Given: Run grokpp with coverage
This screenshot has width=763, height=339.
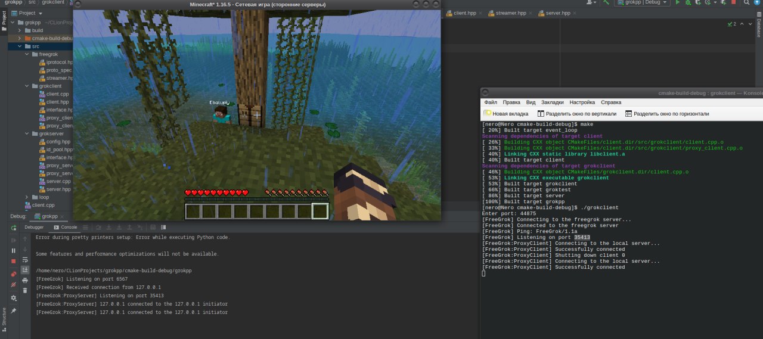Looking at the screenshot, I should (x=698, y=2).
